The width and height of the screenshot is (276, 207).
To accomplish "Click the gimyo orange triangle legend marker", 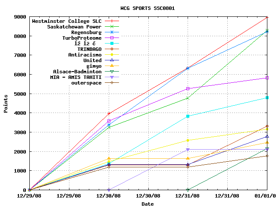I will point(111,66).
